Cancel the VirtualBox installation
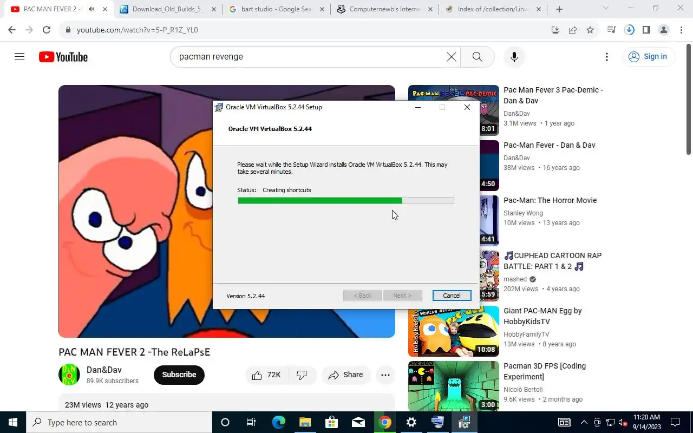The width and height of the screenshot is (693, 433). [x=452, y=296]
